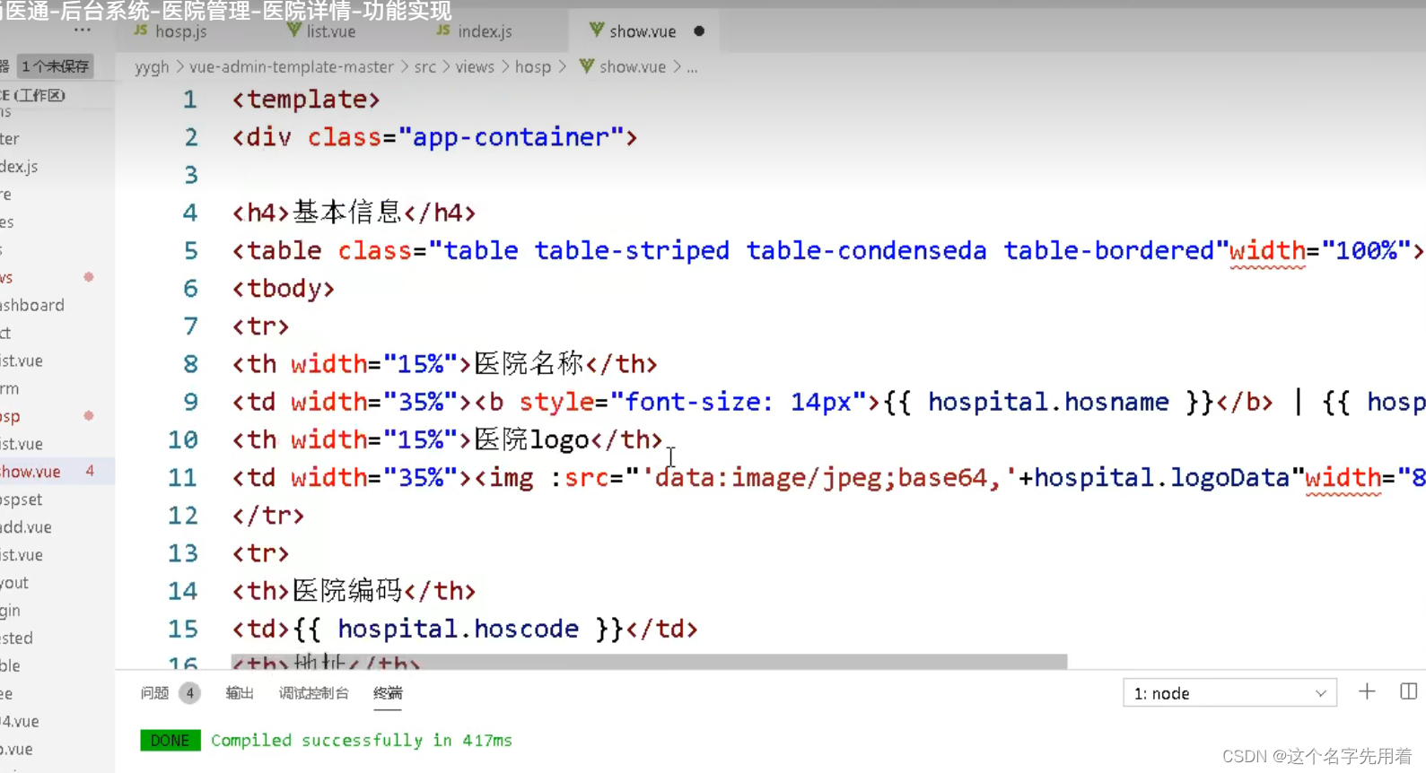The width and height of the screenshot is (1426, 773).
Task: Click the JS icon on index.js tab
Action: pos(443,30)
